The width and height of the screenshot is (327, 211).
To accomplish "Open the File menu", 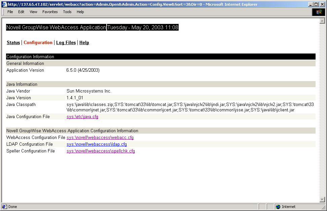I will click(10, 12).
